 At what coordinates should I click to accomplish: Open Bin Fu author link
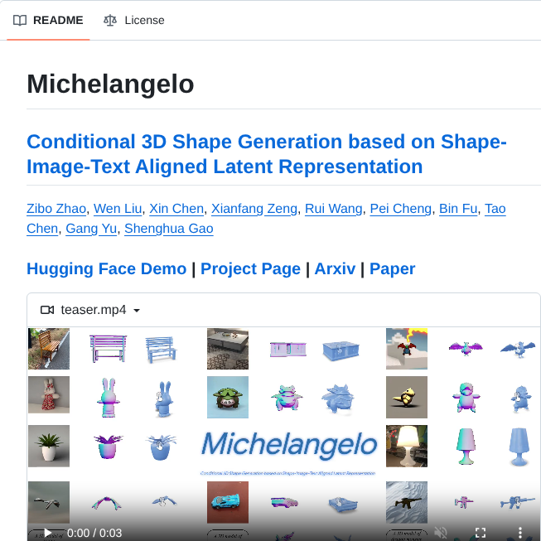click(x=458, y=209)
